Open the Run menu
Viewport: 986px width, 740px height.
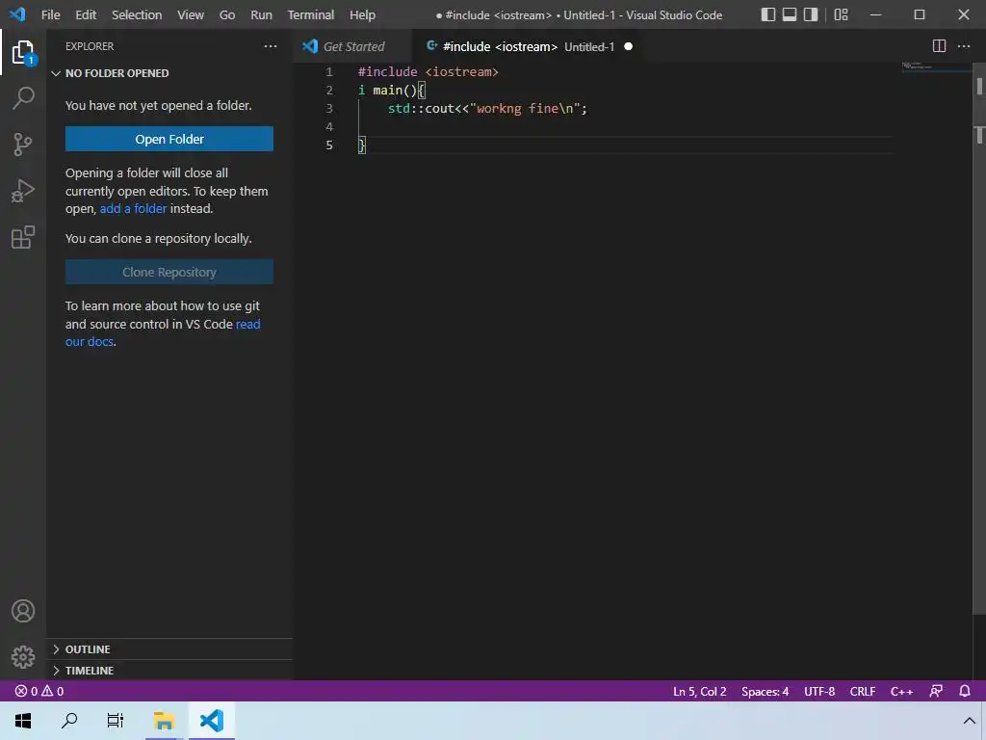tap(261, 14)
